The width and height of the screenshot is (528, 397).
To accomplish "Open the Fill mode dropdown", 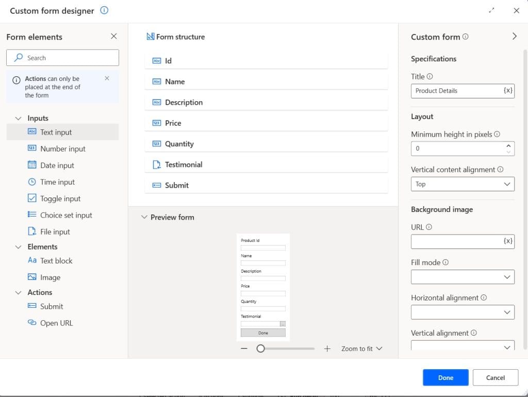I will [463, 277].
